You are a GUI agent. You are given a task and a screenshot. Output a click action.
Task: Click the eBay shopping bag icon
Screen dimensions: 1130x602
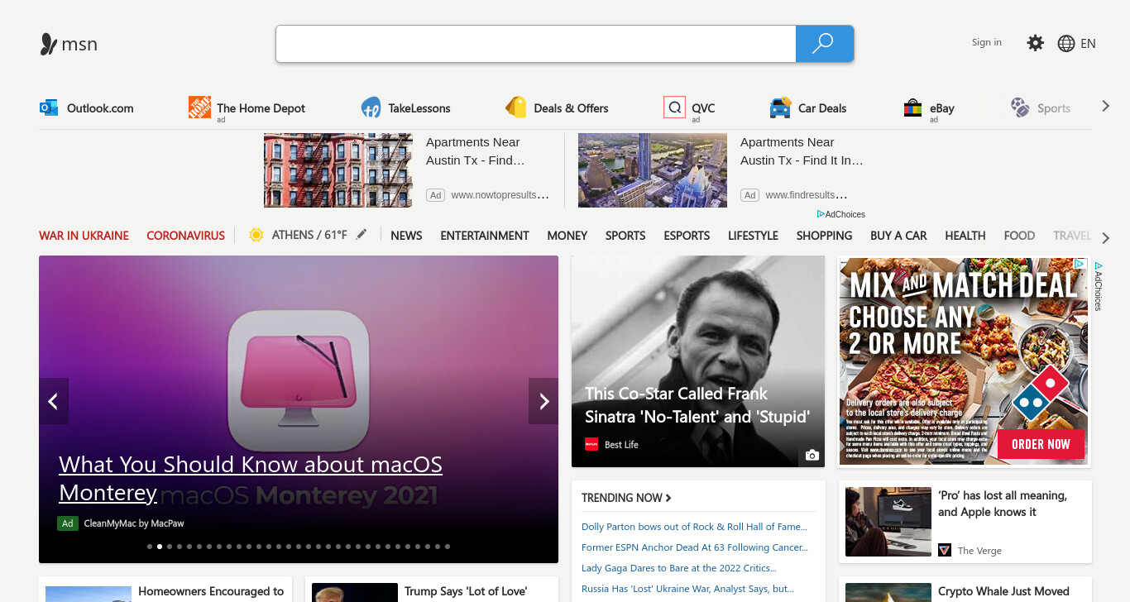pyautogui.click(x=912, y=108)
